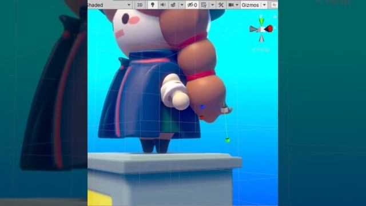Image resolution: width=366 pixels, height=206 pixels.
Task: Click the scene camera settings icon
Action: 231,5
